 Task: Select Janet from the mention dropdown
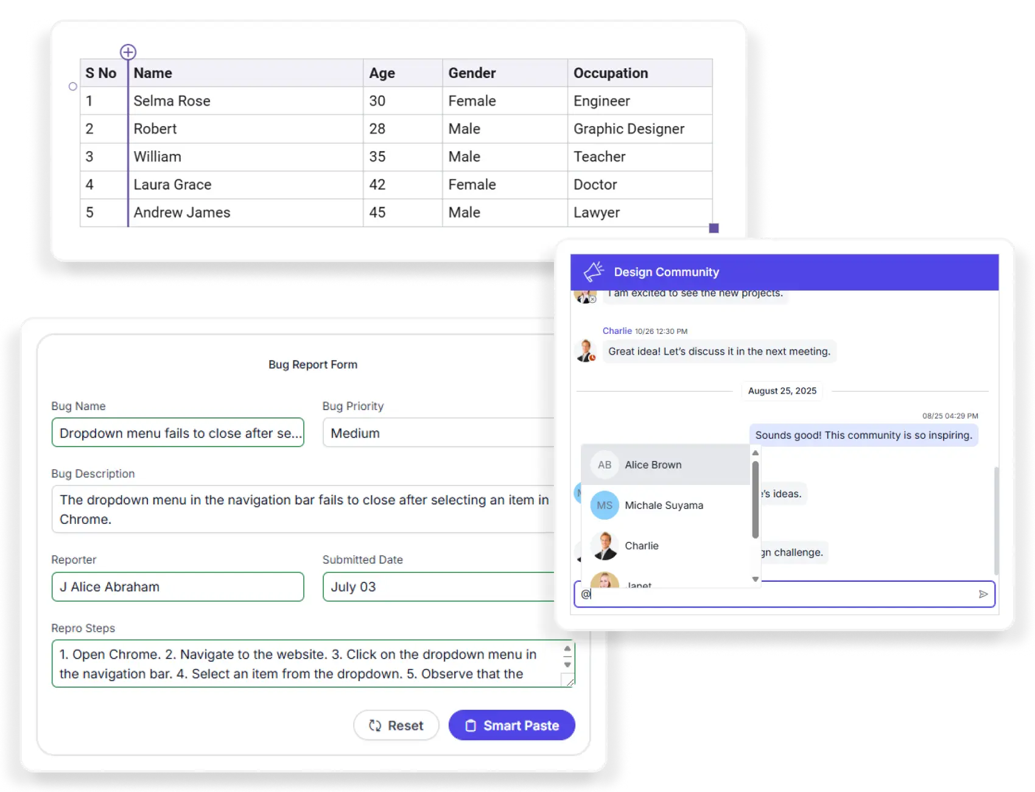click(x=638, y=584)
